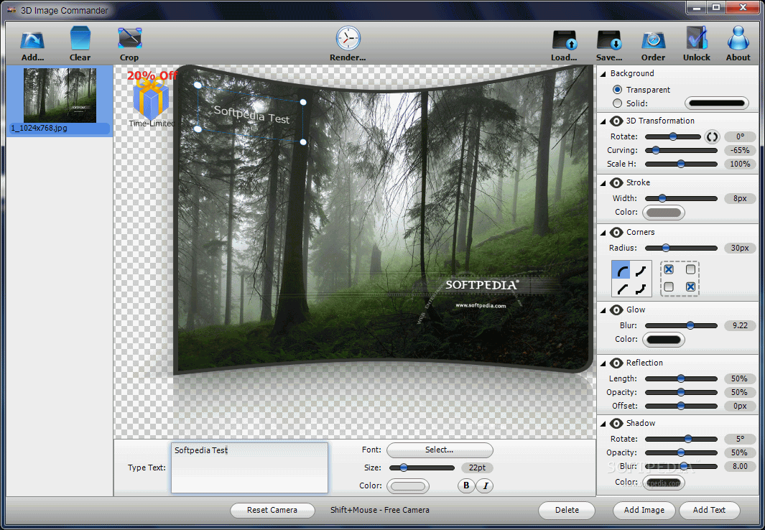Screen dimensions: 765x530
Task: Select the Crop tool icon
Action: point(130,39)
